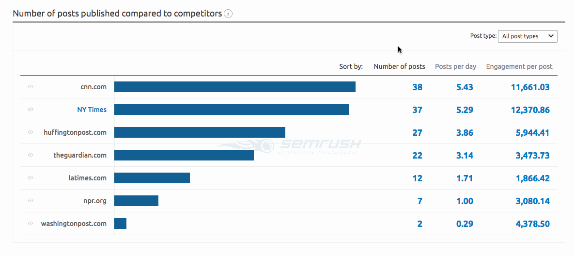575x256 pixels.
Task: Sort by Engagement per post
Action: (519, 66)
